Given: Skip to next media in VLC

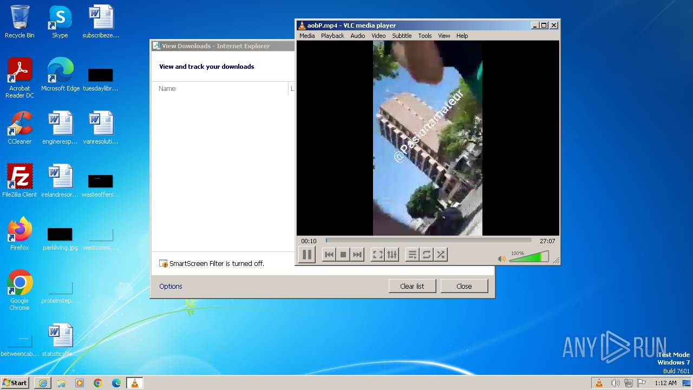Looking at the screenshot, I should [x=357, y=255].
